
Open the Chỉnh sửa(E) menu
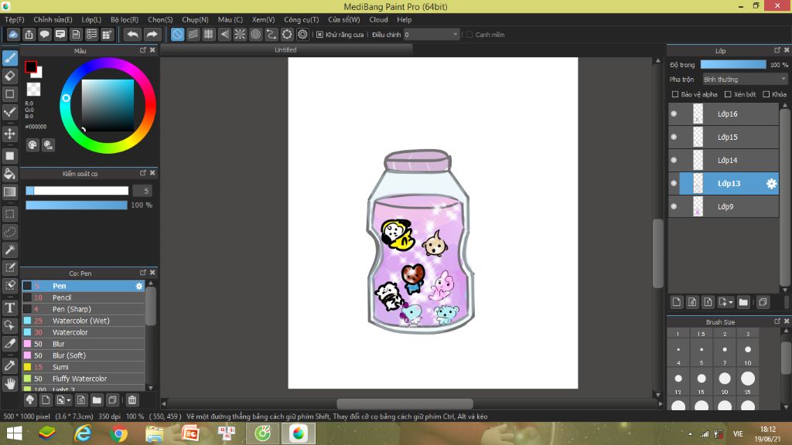53,19
